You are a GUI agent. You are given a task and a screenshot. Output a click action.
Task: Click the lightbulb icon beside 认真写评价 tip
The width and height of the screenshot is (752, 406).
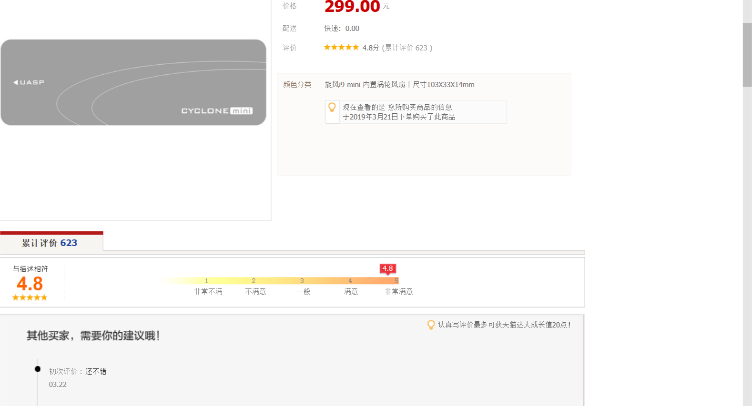click(x=431, y=325)
